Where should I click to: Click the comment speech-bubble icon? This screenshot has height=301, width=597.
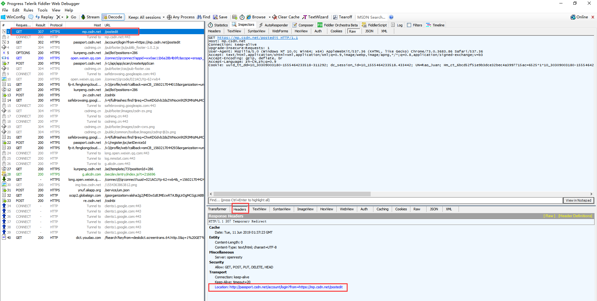coord(31,17)
